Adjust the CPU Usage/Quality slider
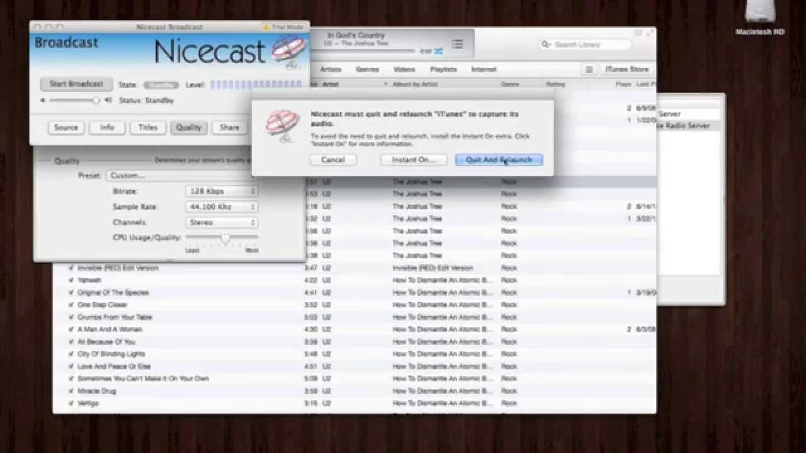806x453 pixels. 222,238
